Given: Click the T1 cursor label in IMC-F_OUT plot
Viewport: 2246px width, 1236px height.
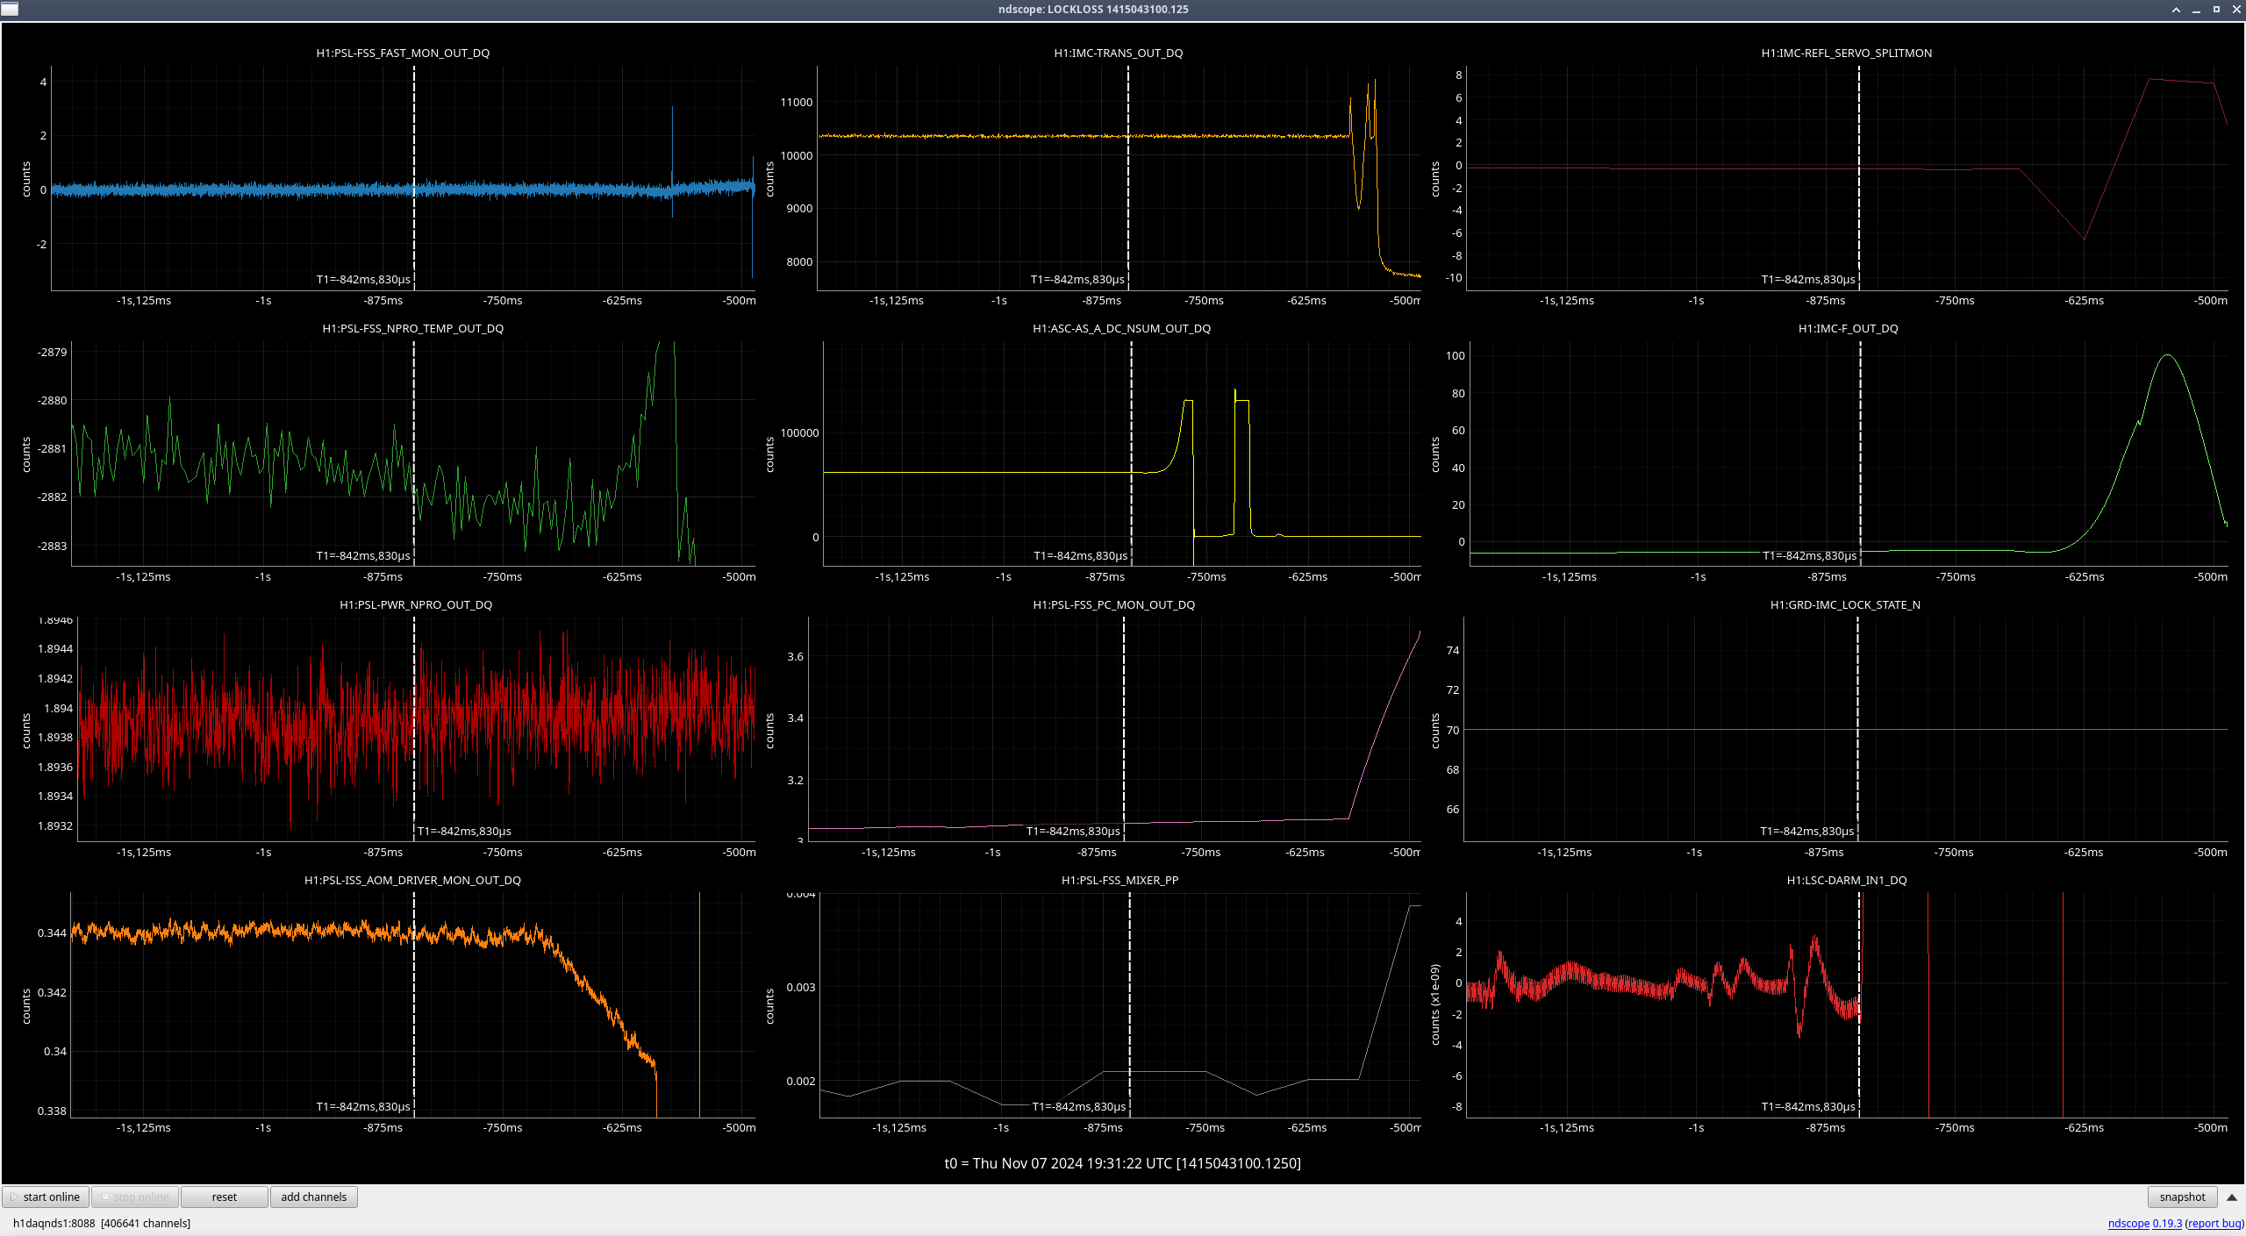Looking at the screenshot, I should tap(1809, 555).
